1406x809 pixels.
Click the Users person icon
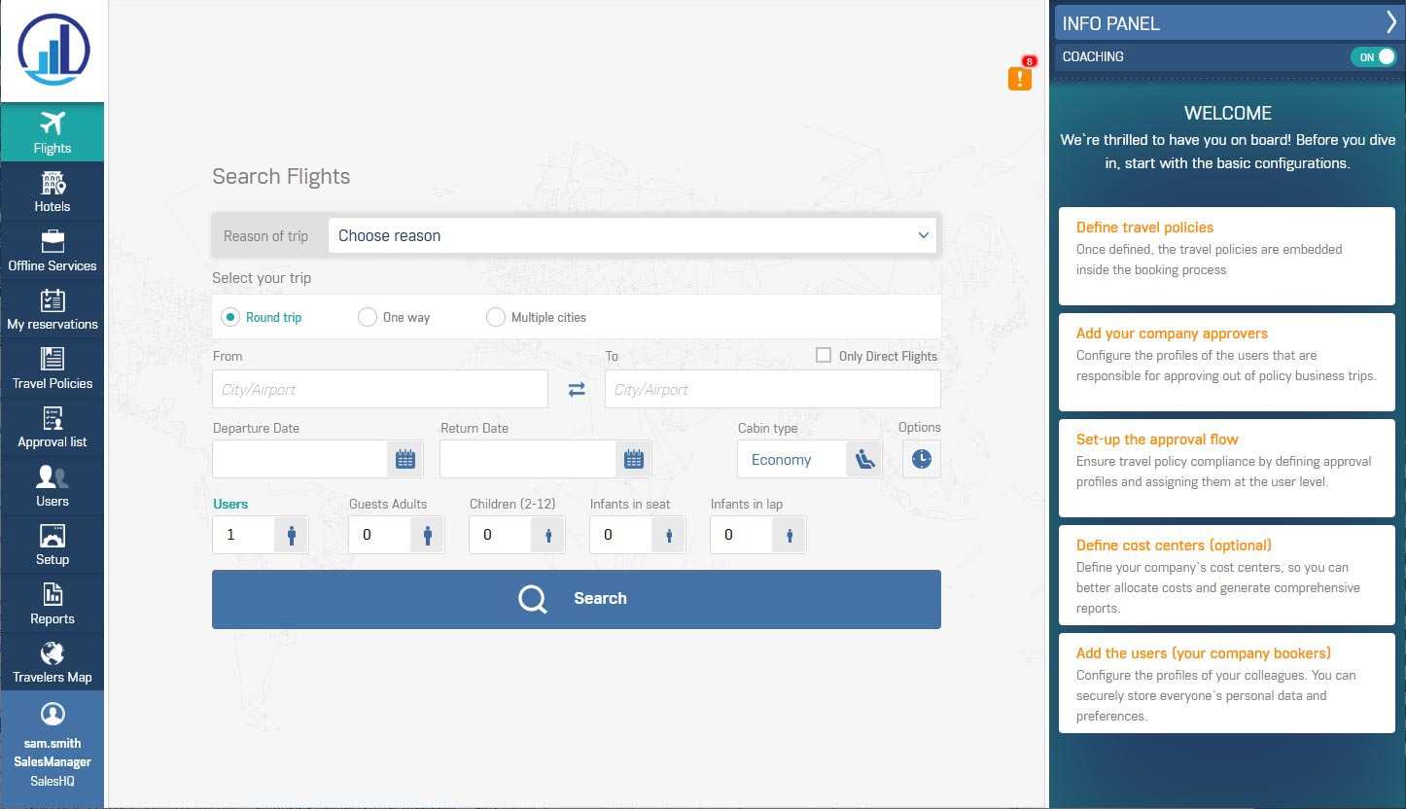(x=291, y=535)
